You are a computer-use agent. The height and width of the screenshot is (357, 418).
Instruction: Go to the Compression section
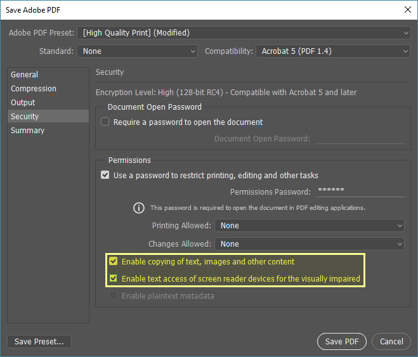34,89
